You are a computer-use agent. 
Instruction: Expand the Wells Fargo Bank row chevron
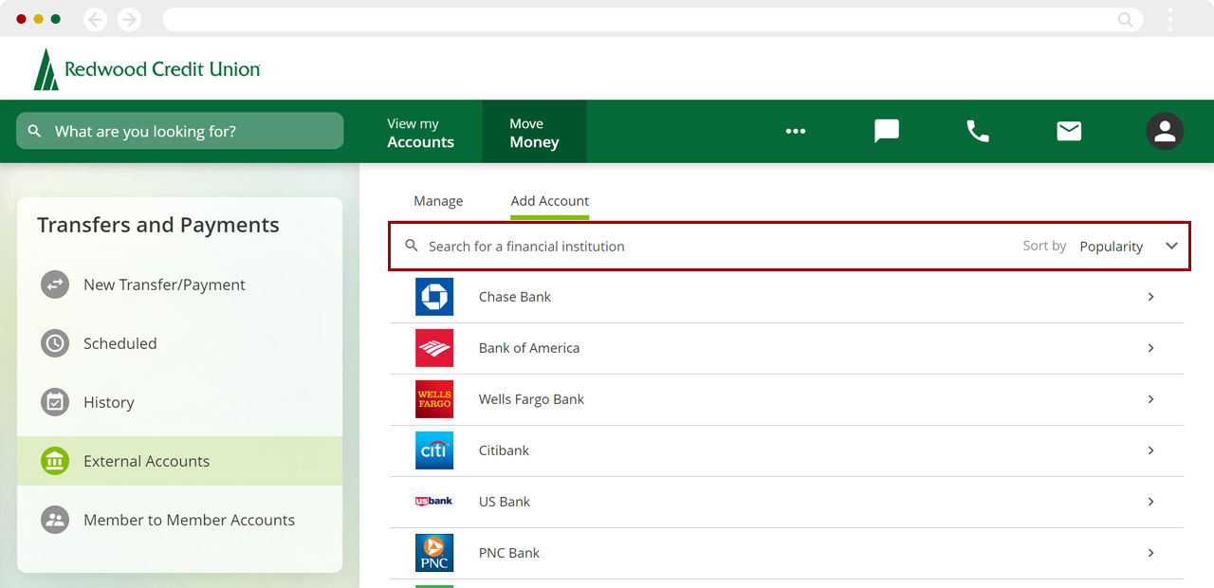click(x=1150, y=399)
